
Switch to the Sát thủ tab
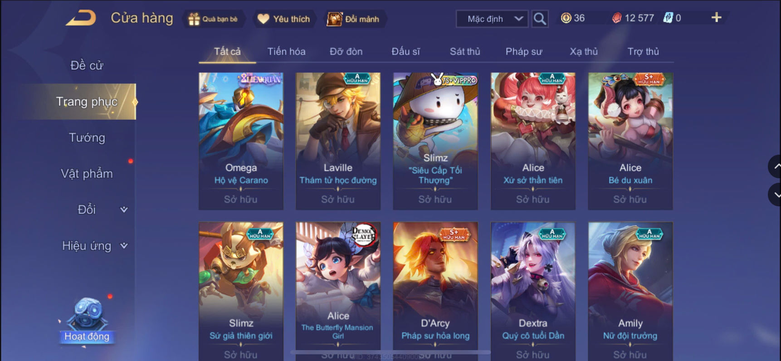click(x=465, y=51)
